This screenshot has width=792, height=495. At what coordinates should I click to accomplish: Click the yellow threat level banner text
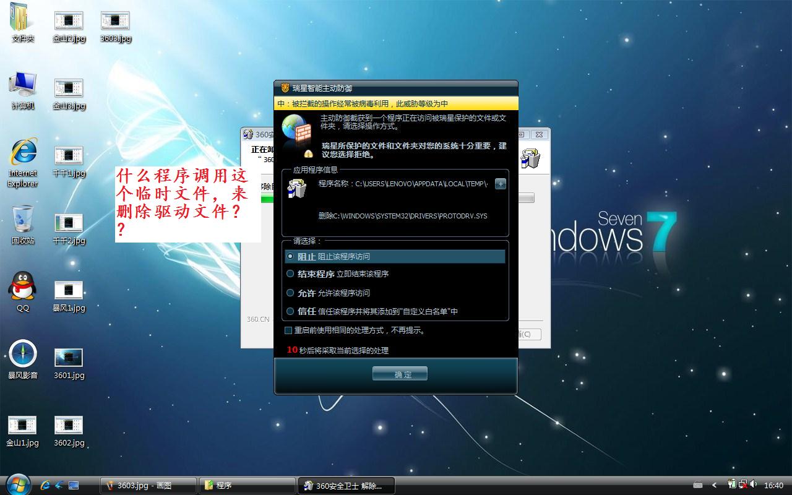[363, 104]
